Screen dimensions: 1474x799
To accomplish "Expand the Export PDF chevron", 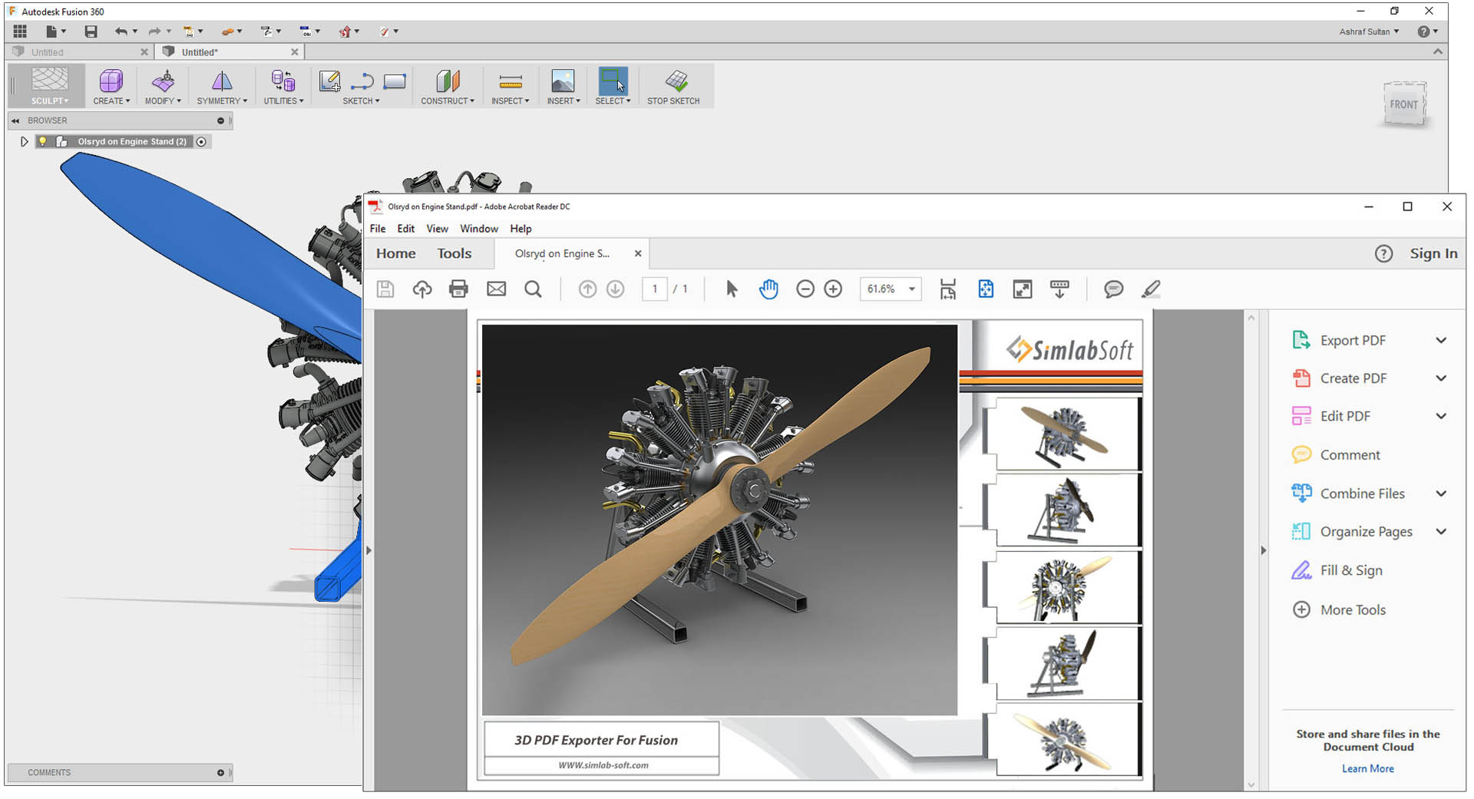I will tap(1441, 340).
